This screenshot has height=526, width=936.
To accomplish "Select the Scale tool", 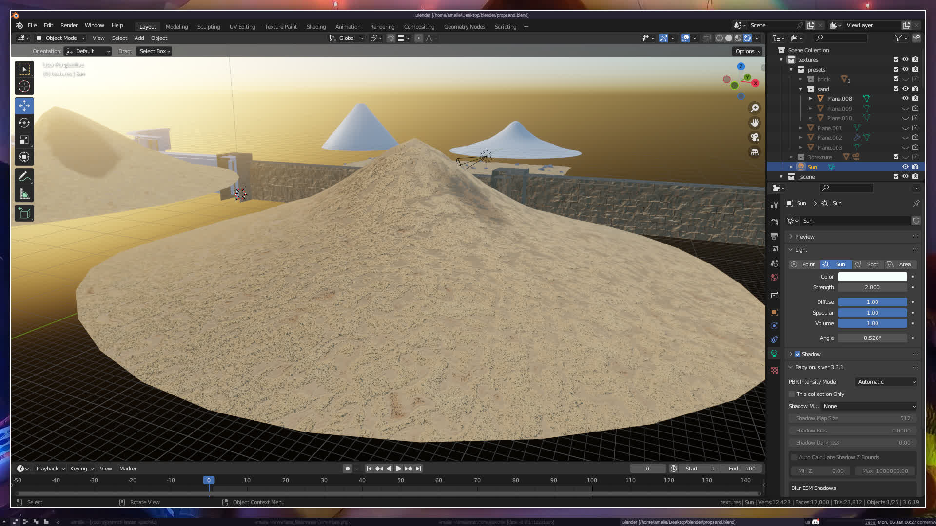I will point(24,140).
